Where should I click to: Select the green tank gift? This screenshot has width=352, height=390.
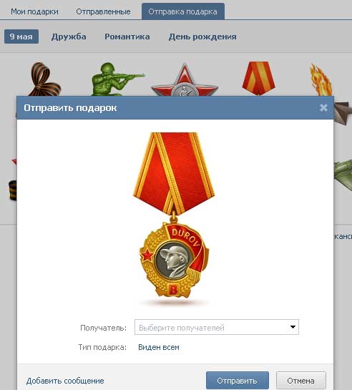click(343, 175)
